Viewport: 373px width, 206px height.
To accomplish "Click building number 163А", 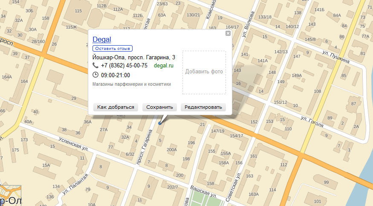I will (x=254, y=194).
